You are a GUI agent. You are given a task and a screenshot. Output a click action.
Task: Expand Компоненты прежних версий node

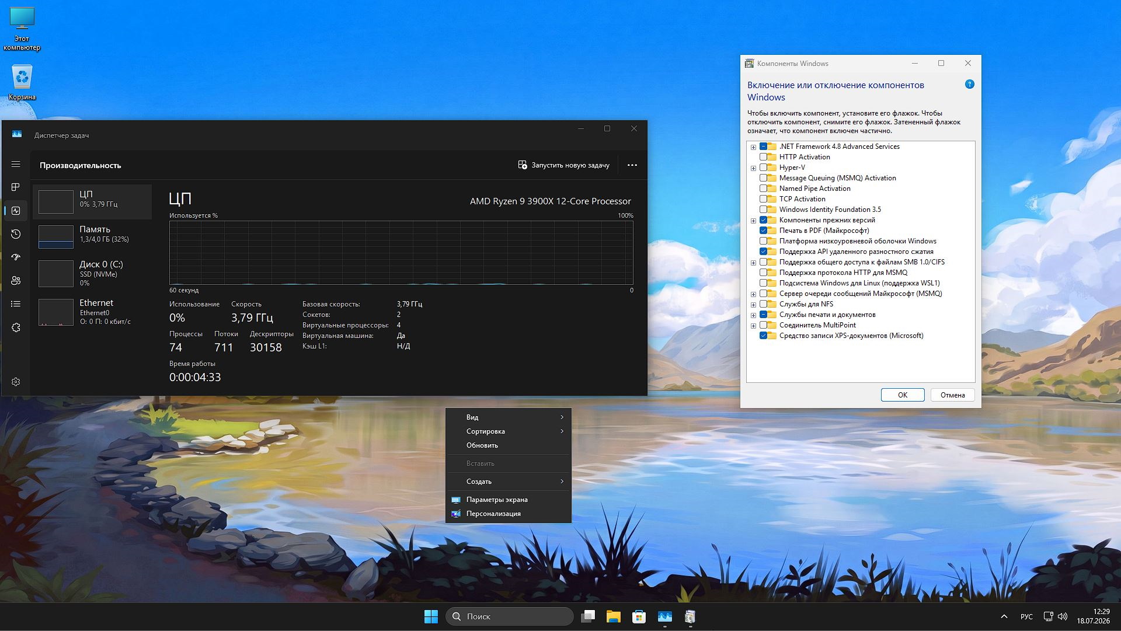click(753, 221)
